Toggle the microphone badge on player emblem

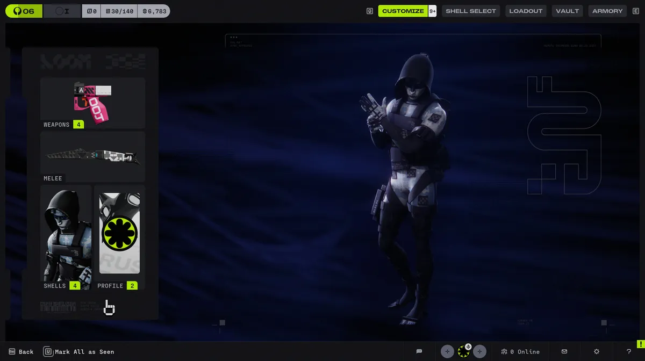click(x=468, y=346)
